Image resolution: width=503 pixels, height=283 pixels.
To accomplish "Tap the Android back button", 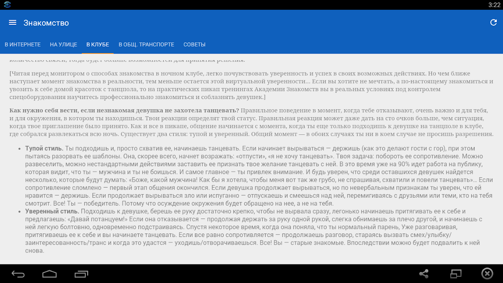I will 18,274.
